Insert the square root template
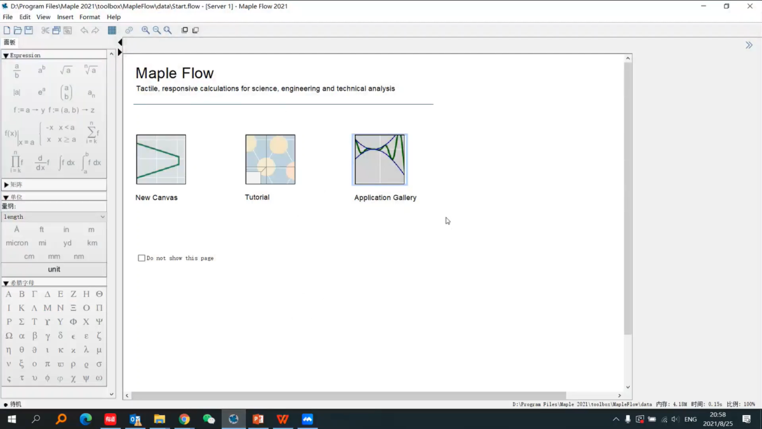 coord(65,70)
